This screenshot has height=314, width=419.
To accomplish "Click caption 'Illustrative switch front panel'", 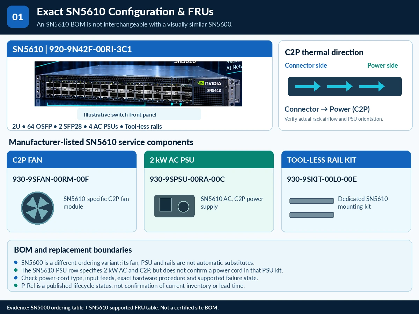I will [120, 114].
